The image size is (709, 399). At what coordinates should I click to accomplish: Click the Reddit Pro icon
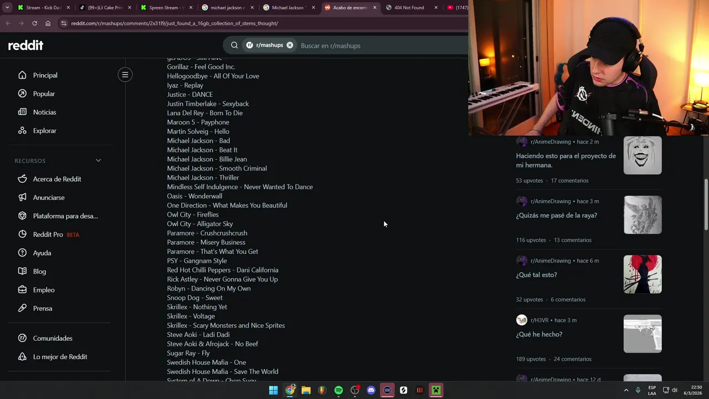coord(22,234)
